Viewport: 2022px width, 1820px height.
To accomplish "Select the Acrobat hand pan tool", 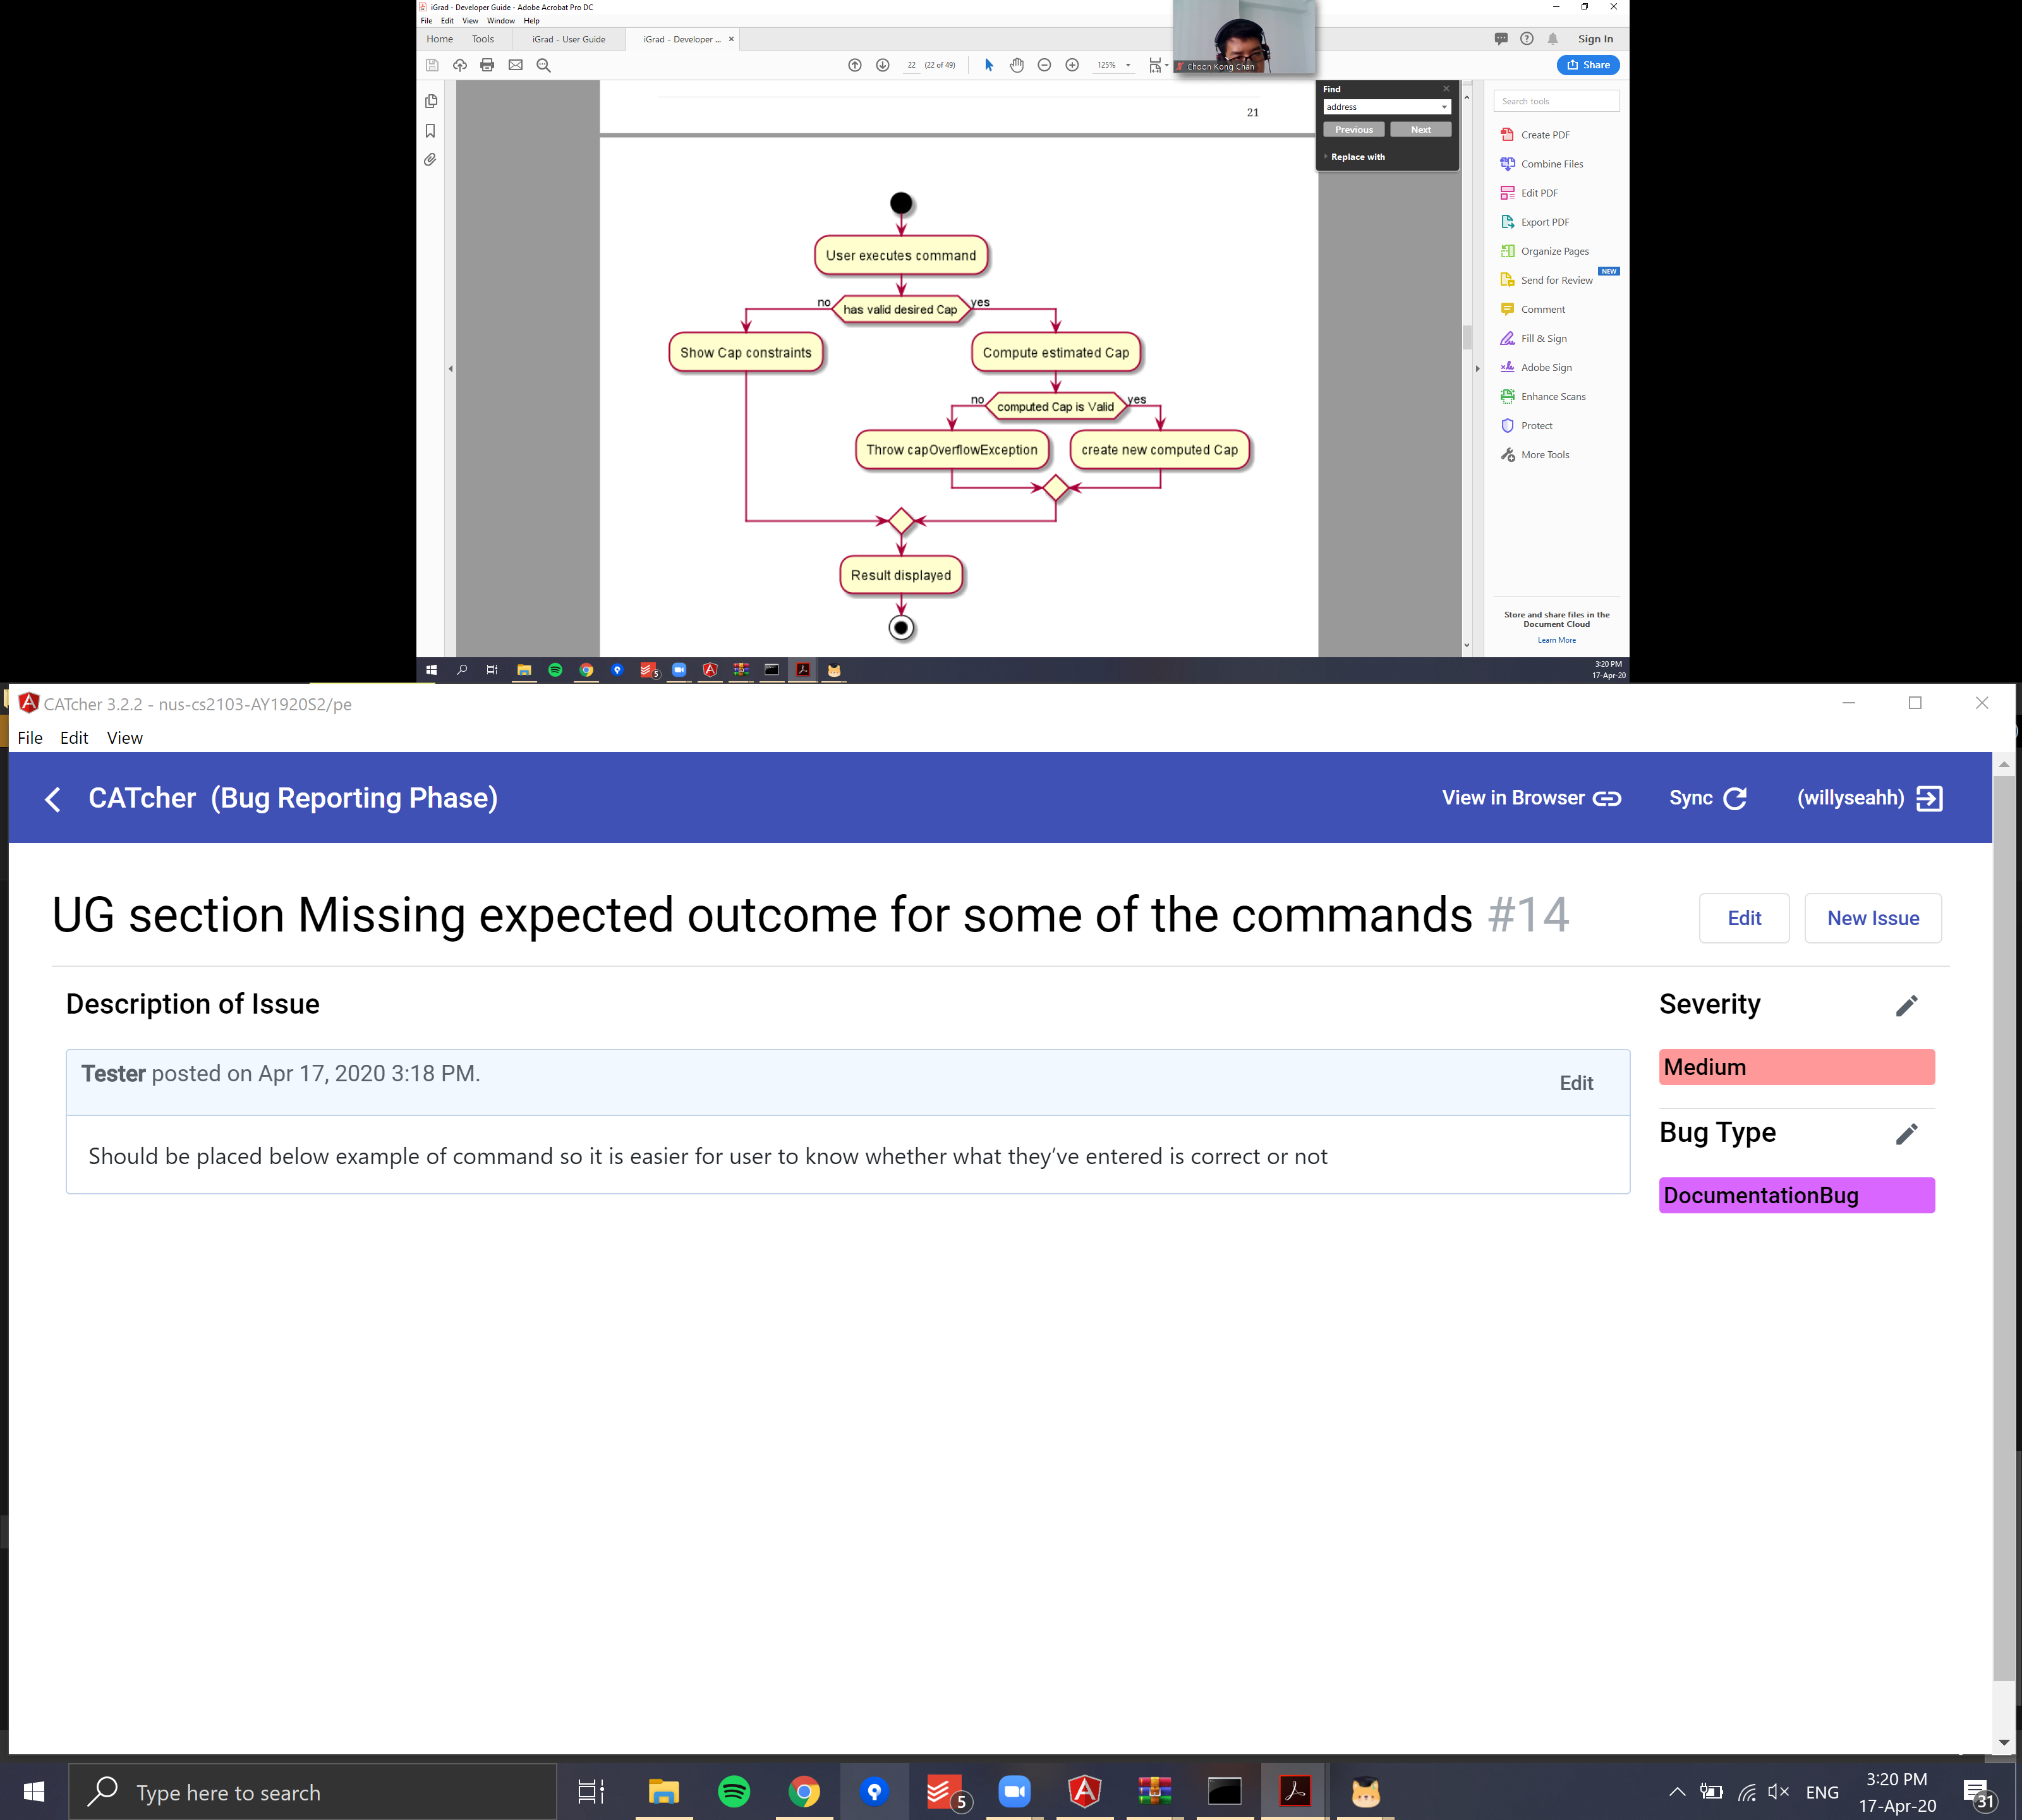I will coord(1016,65).
